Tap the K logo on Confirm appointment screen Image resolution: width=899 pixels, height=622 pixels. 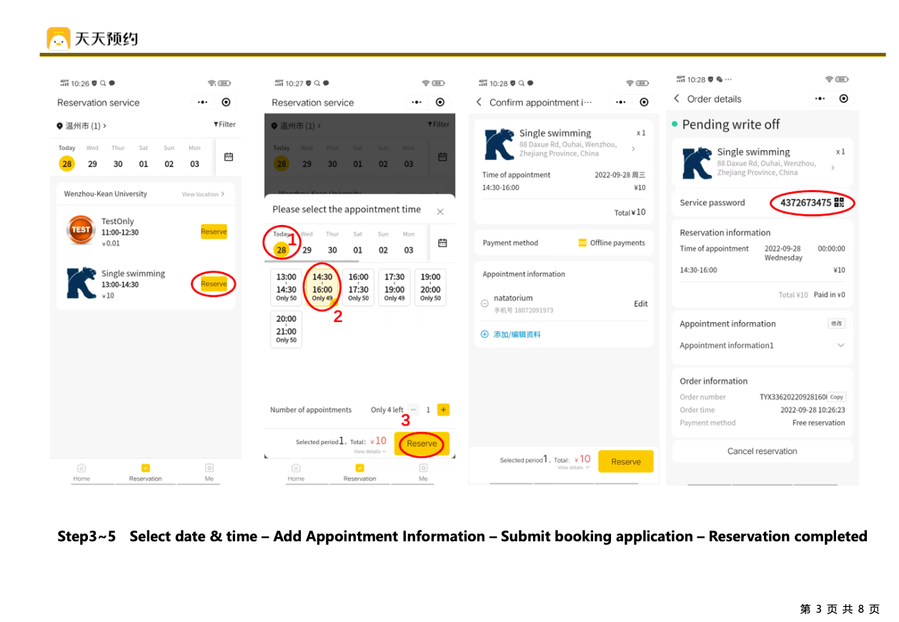tap(499, 144)
